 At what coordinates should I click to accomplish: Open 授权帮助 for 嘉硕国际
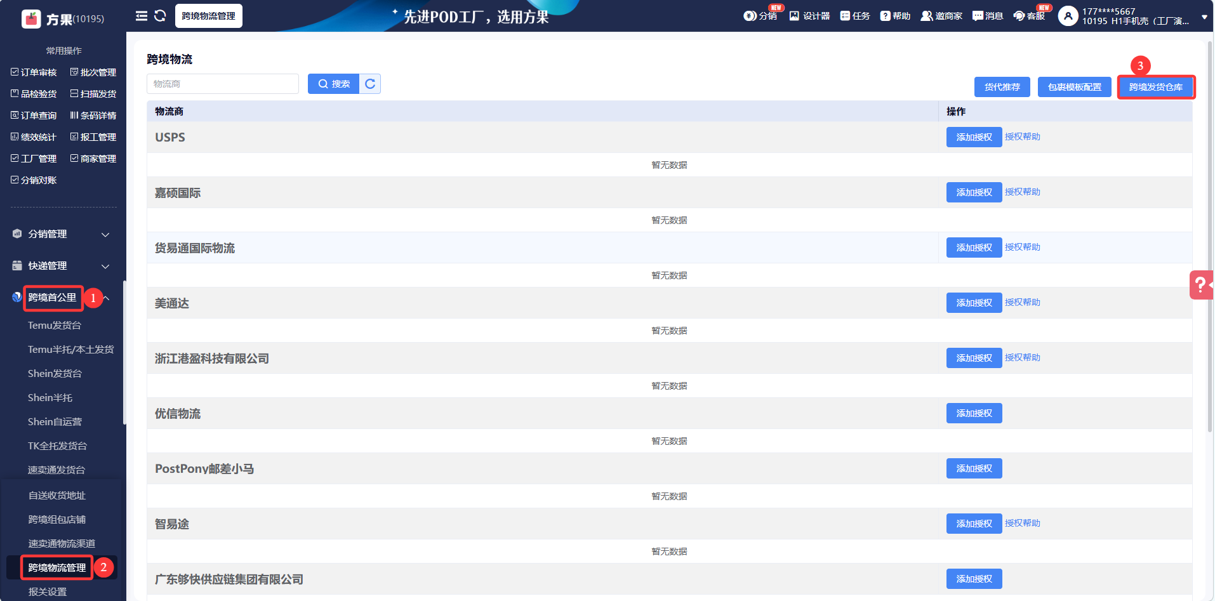point(1022,192)
